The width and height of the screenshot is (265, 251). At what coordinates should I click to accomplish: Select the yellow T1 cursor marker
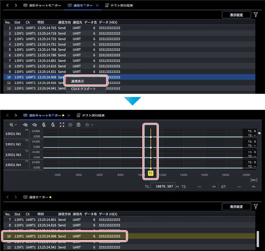[150, 173]
